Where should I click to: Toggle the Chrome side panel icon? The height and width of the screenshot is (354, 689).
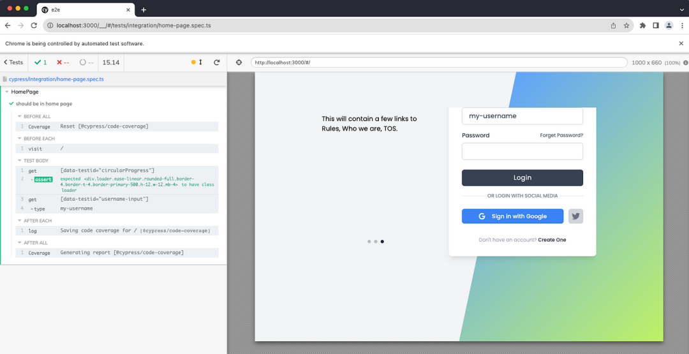(656, 26)
